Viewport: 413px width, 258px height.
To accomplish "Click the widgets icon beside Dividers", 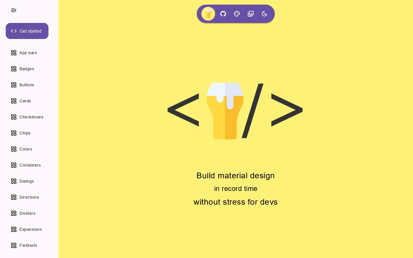I will point(14,213).
